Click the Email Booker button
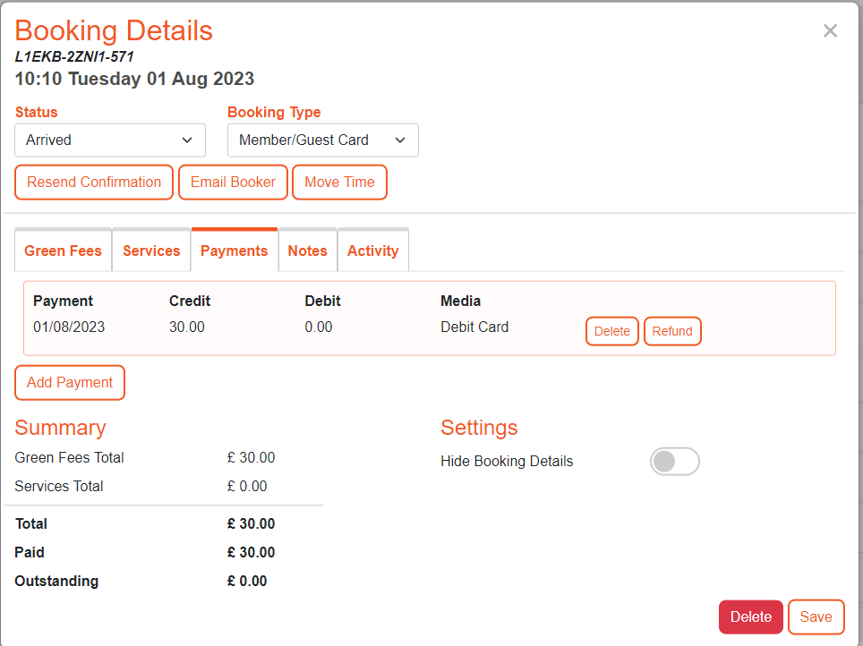This screenshot has height=646, width=863. tap(233, 182)
